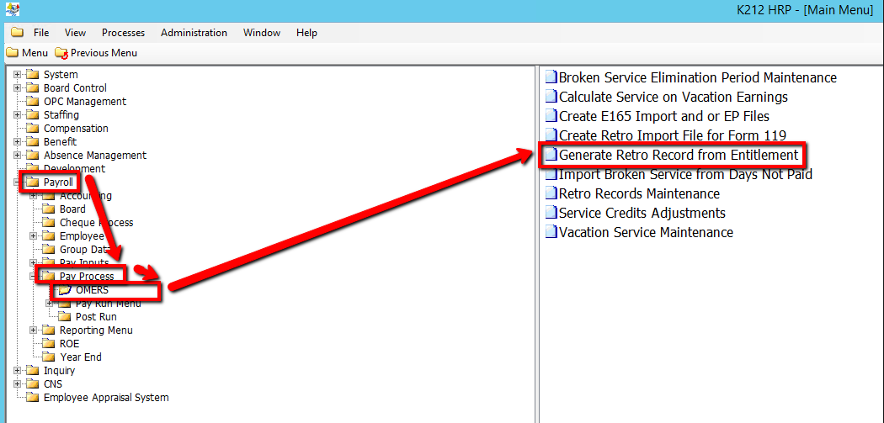
Task: Select Employee Appraisal System in tree
Action: [x=106, y=398]
